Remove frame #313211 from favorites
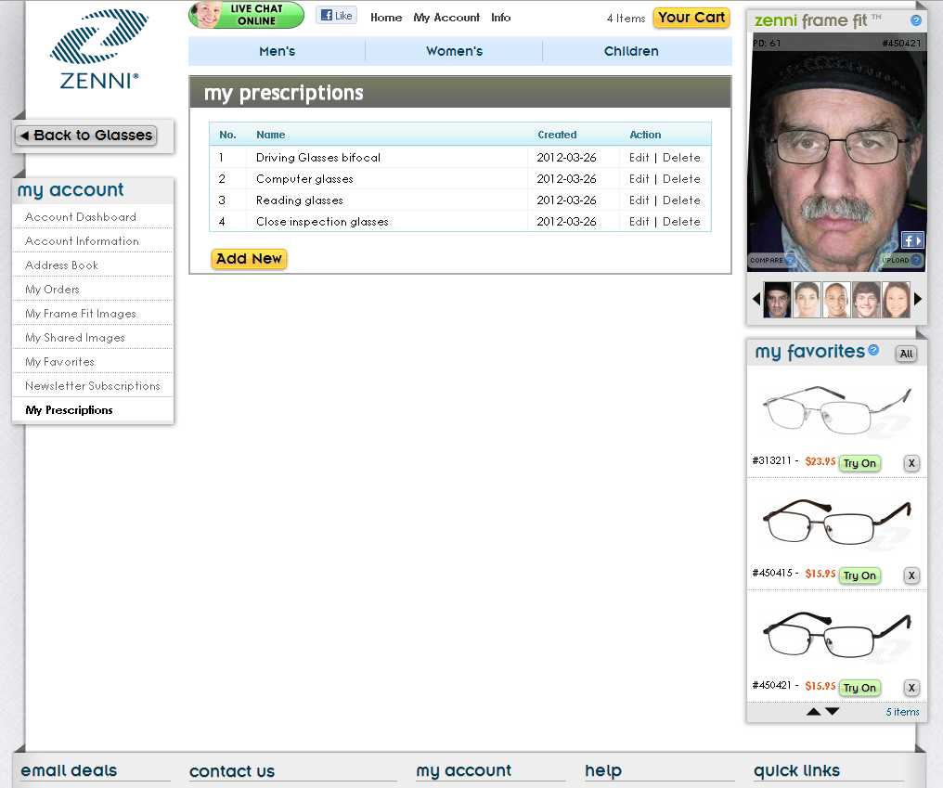The image size is (943, 788). point(911,463)
